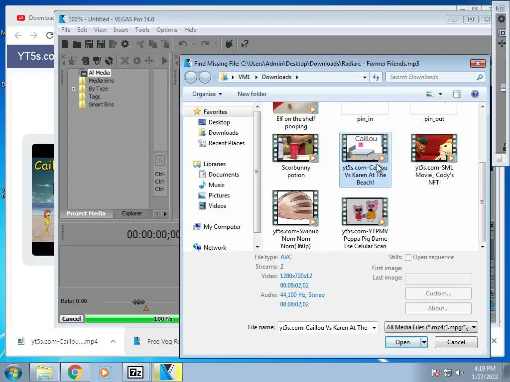This screenshot has width=510, height=382.
Task: Switch to the Explorer tab
Action: [x=131, y=213]
